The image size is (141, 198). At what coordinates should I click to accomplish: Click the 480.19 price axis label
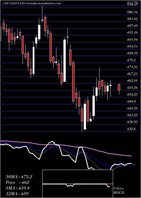[x=132, y=53]
